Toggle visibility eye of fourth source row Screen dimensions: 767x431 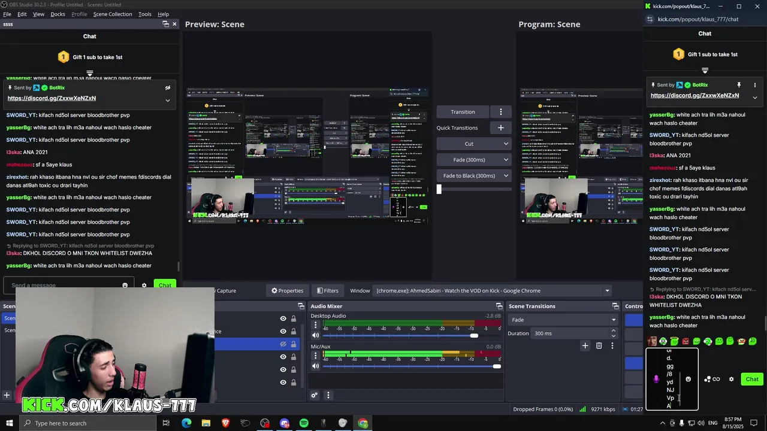click(x=283, y=357)
